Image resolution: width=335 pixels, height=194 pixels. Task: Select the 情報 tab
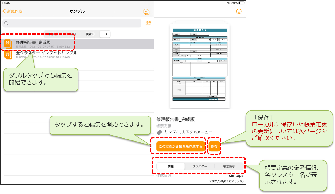[x=171, y=166]
